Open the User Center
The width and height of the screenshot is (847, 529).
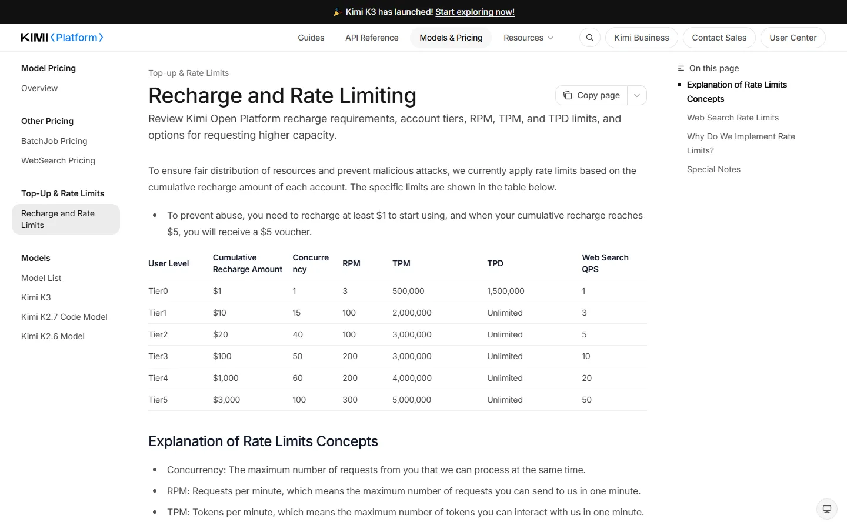[x=793, y=38]
